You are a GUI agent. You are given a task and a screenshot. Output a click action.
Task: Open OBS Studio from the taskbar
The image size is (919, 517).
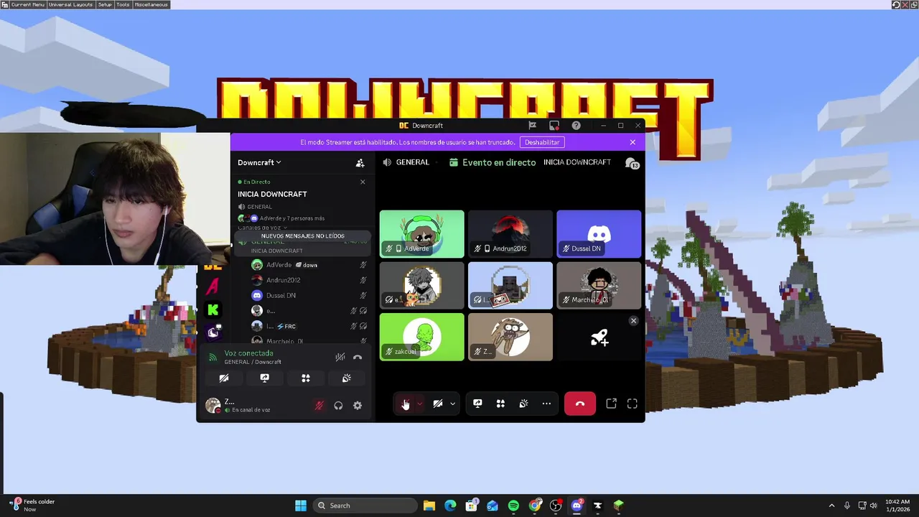click(x=556, y=506)
